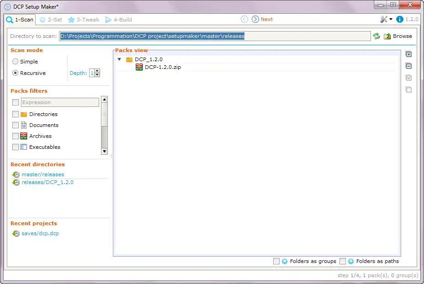Click the collapse all packs icon
Image resolution: width=424 pixels, height=284 pixels.
click(408, 66)
